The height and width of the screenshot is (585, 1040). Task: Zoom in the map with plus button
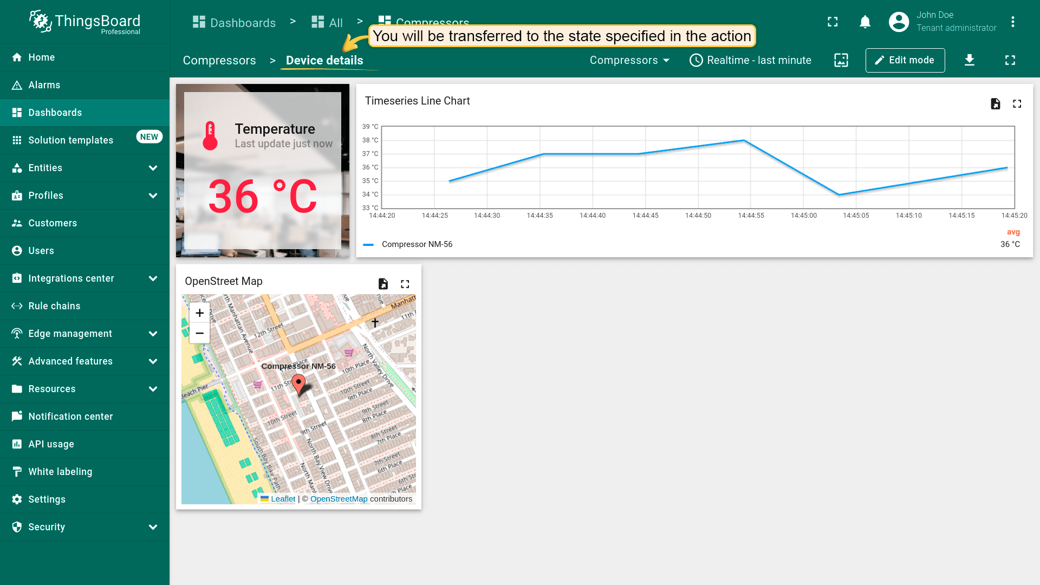(x=199, y=313)
